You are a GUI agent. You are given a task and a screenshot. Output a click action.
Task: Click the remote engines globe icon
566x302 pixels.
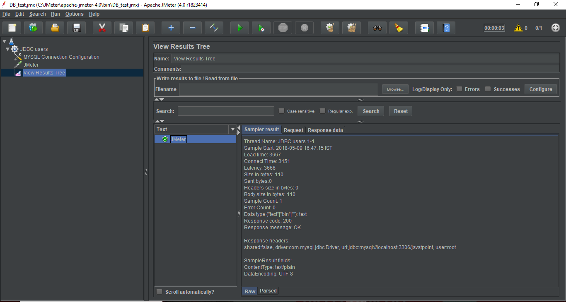pyautogui.click(x=556, y=28)
